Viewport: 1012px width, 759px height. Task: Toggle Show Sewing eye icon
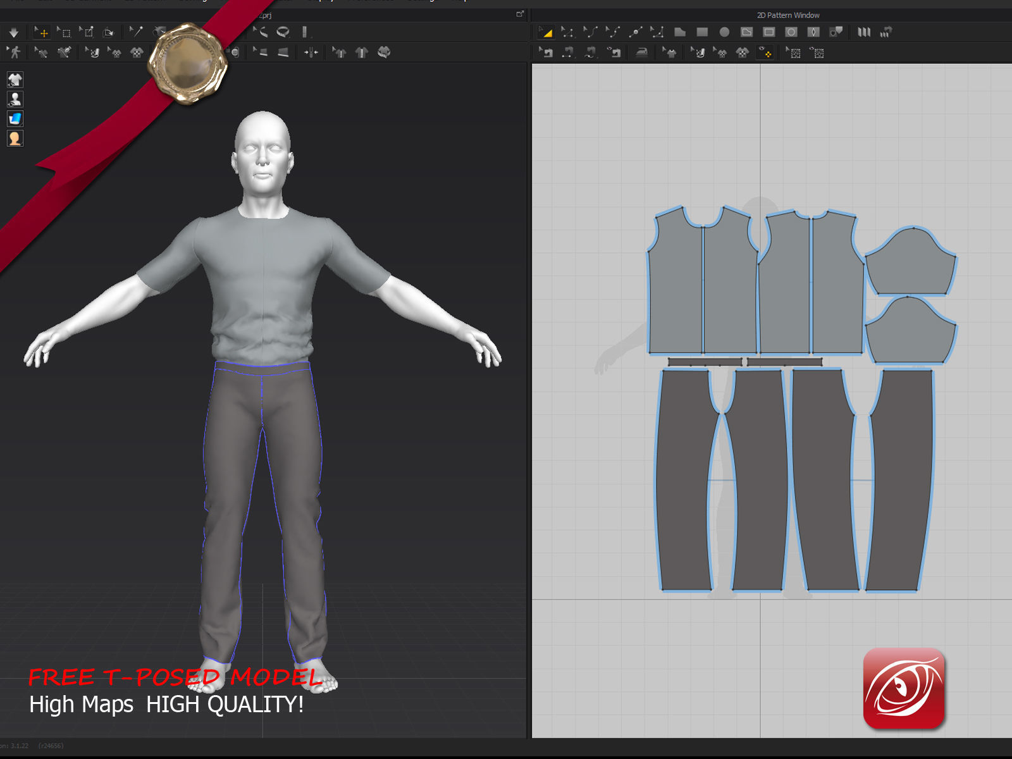pos(614,52)
